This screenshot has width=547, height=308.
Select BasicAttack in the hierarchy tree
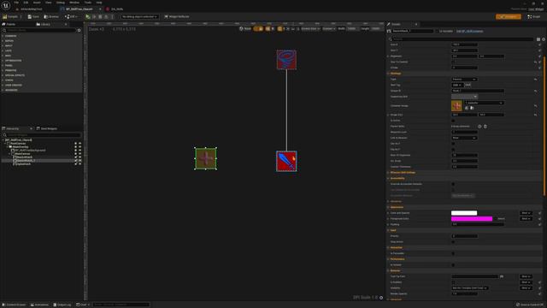pos(25,157)
